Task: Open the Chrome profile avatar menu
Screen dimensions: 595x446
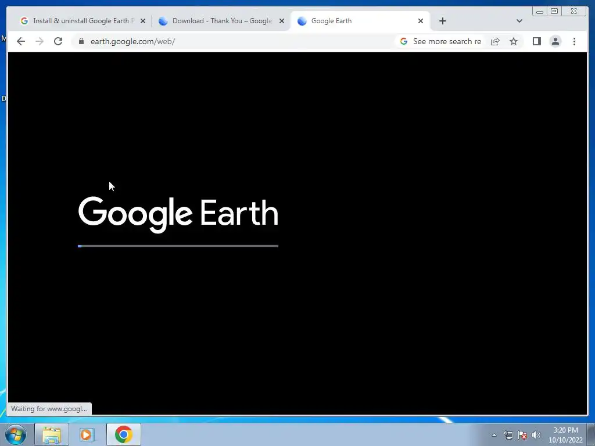Action: click(555, 41)
